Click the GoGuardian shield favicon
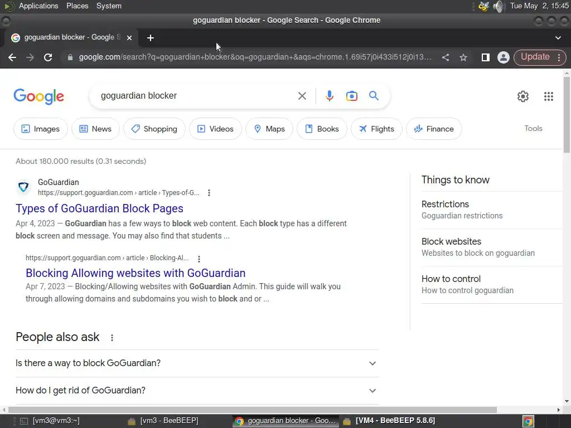 click(x=23, y=187)
